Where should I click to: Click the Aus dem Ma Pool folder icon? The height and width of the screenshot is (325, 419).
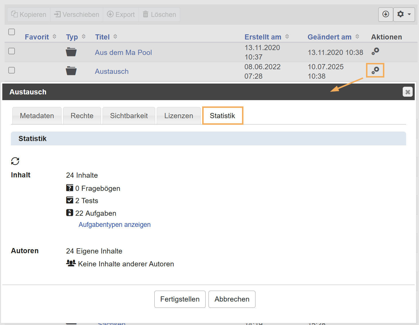tap(71, 52)
